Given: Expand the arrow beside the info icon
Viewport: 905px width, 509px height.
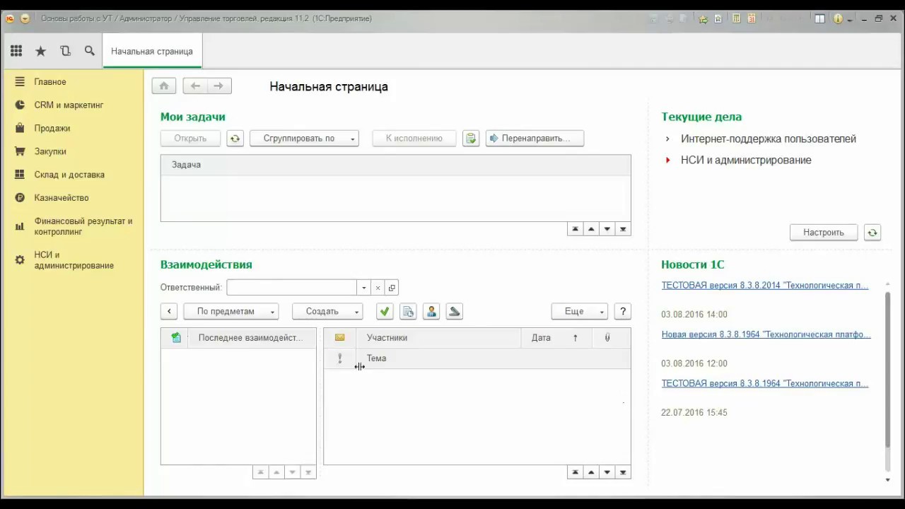Looking at the screenshot, I should [x=849, y=20].
